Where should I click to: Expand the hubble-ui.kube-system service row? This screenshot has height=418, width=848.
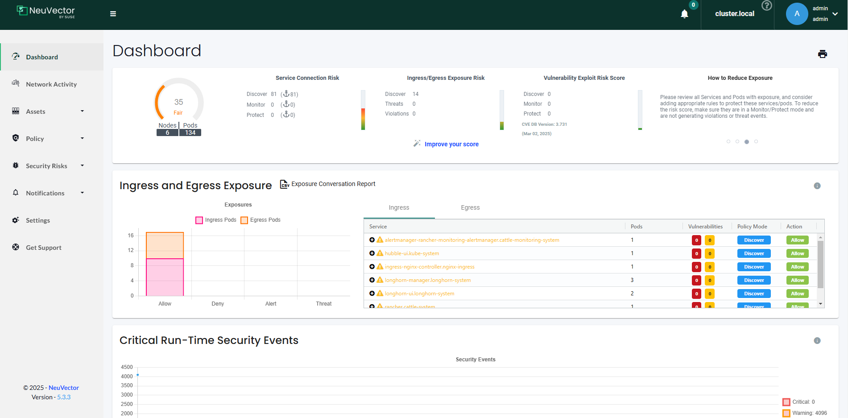click(372, 253)
